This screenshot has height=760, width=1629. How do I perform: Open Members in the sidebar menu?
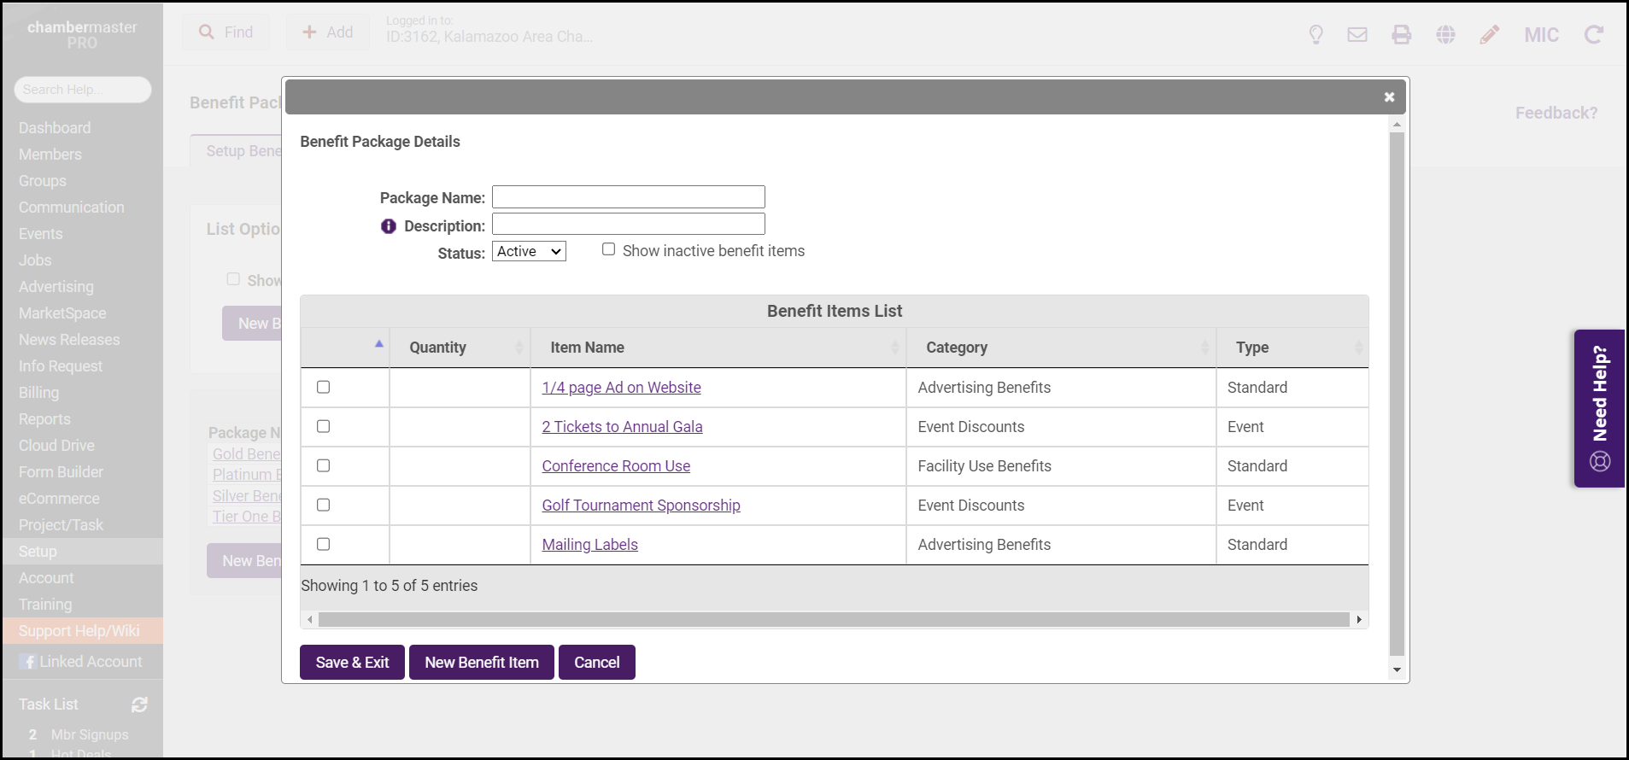[50, 155]
